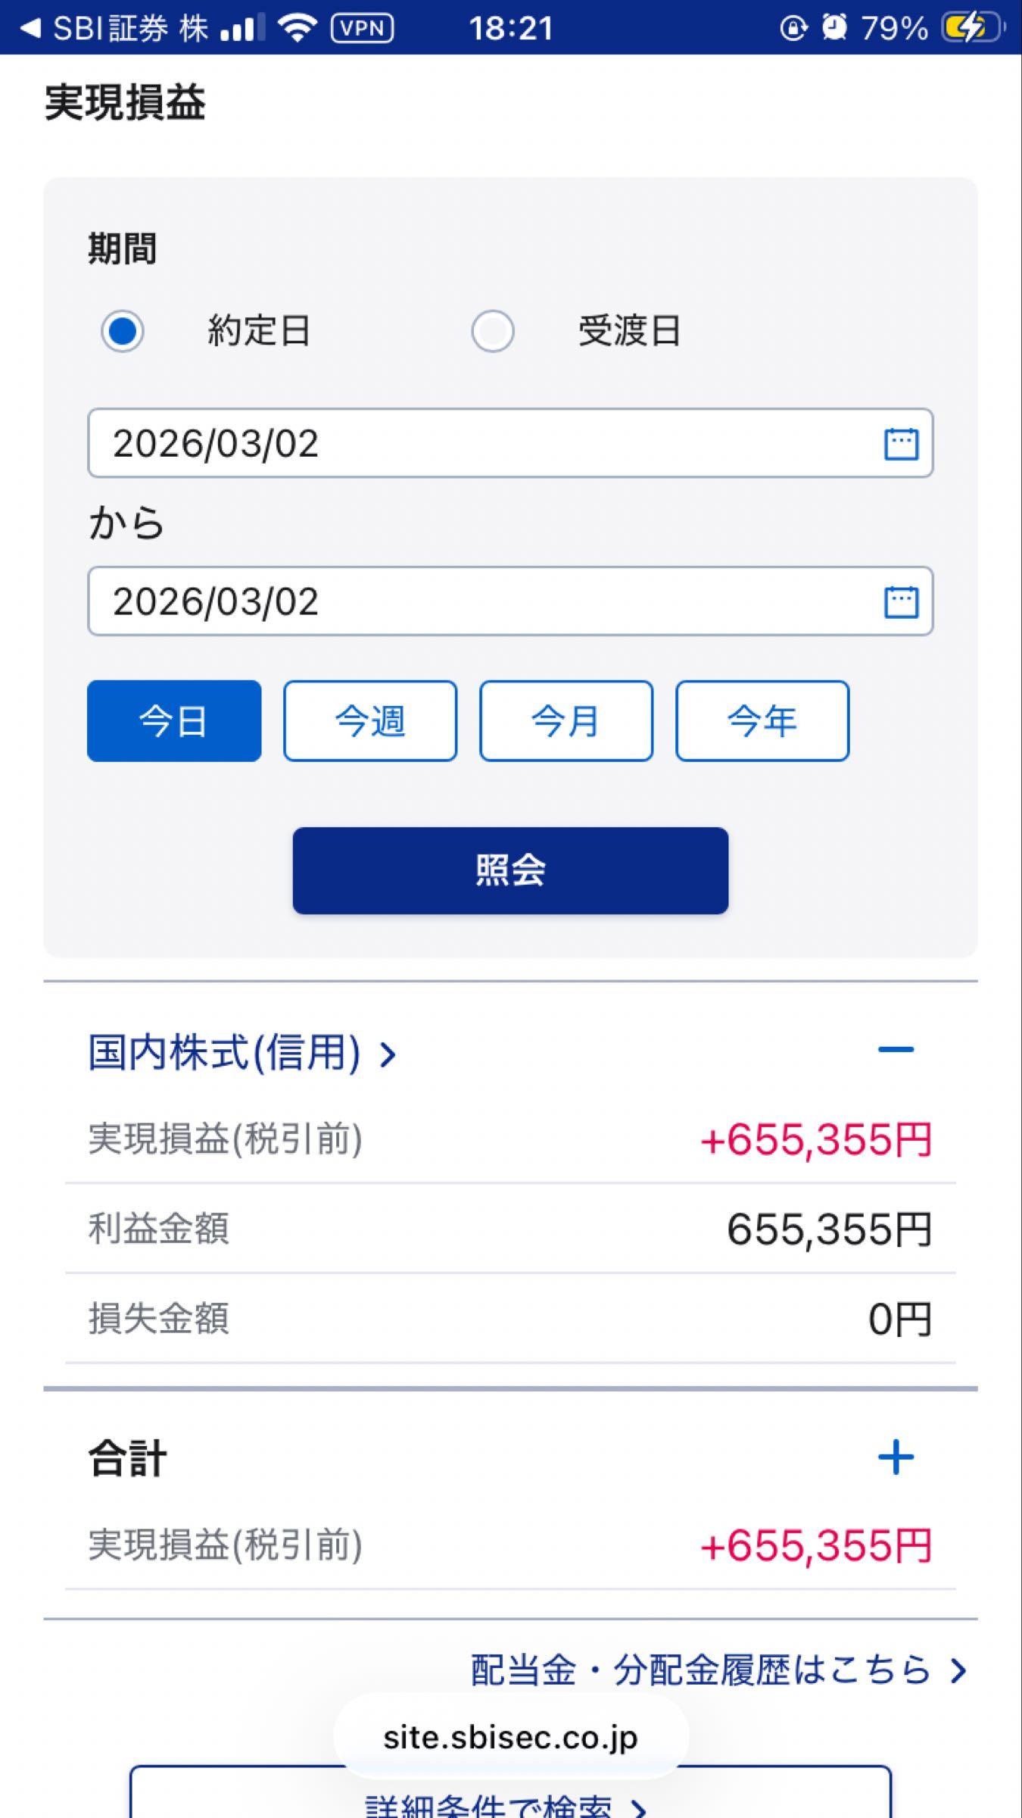Select the 受渡日 radio button

(x=493, y=331)
